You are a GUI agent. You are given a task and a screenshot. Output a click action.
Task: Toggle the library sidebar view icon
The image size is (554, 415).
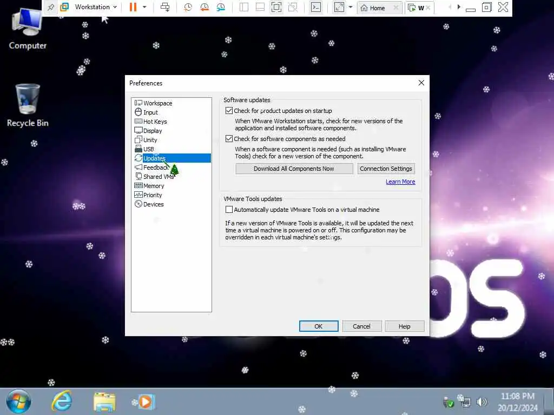click(x=244, y=7)
